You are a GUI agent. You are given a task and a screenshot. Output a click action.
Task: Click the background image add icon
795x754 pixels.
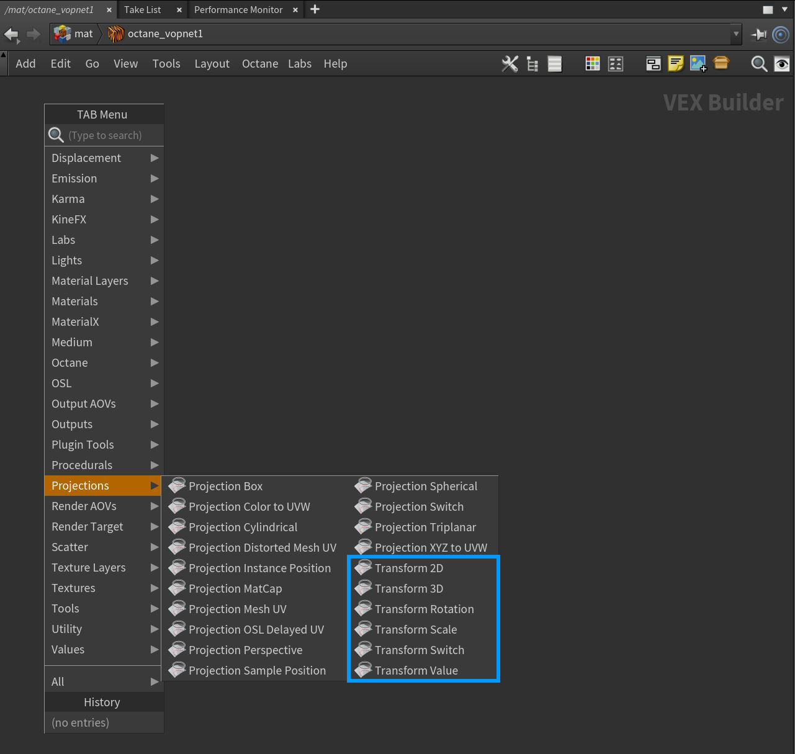[698, 63]
